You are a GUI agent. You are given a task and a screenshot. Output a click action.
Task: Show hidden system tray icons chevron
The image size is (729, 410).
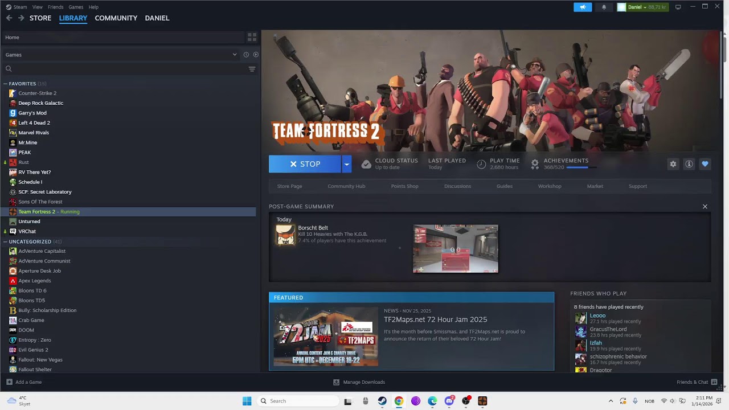tap(611, 401)
